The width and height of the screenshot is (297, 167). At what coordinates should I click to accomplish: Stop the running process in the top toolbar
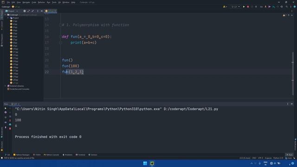(248, 6)
